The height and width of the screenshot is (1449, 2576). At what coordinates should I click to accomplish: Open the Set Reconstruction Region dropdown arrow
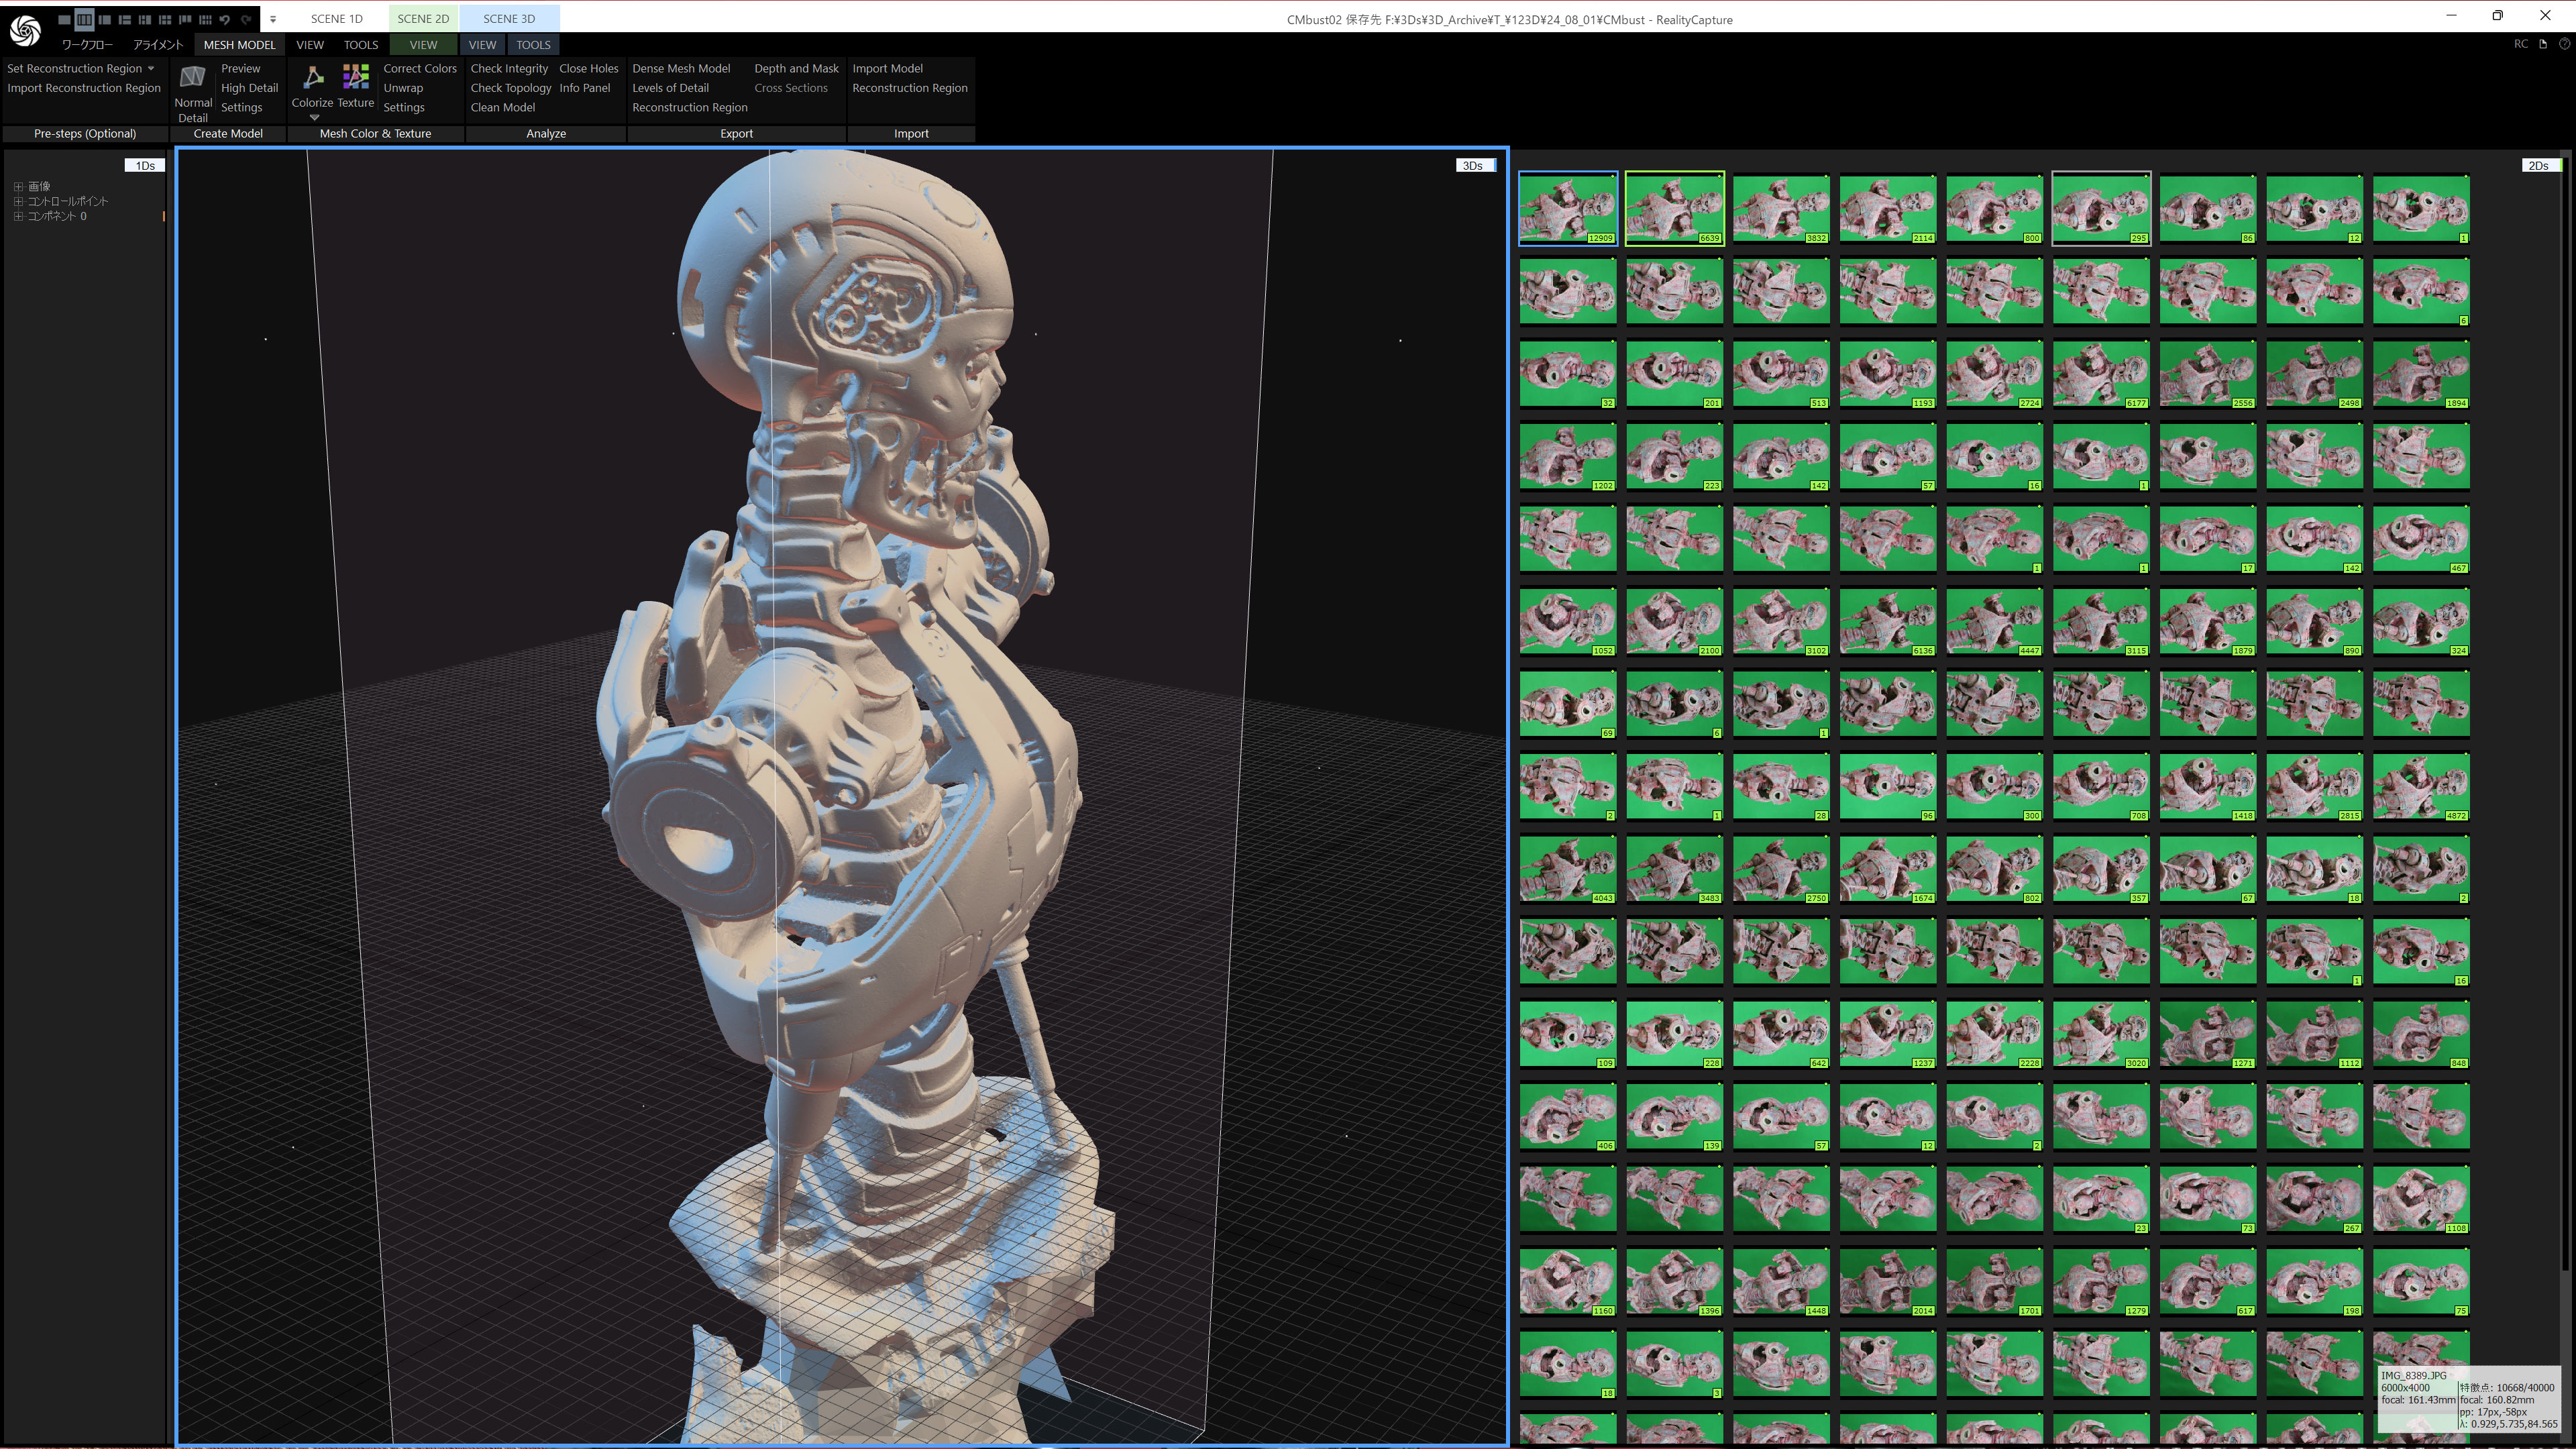tap(151, 68)
